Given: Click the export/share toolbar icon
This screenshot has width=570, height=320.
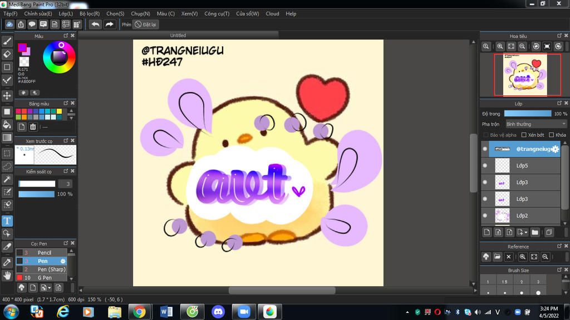Looking at the screenshot, I should click(21, 24).
